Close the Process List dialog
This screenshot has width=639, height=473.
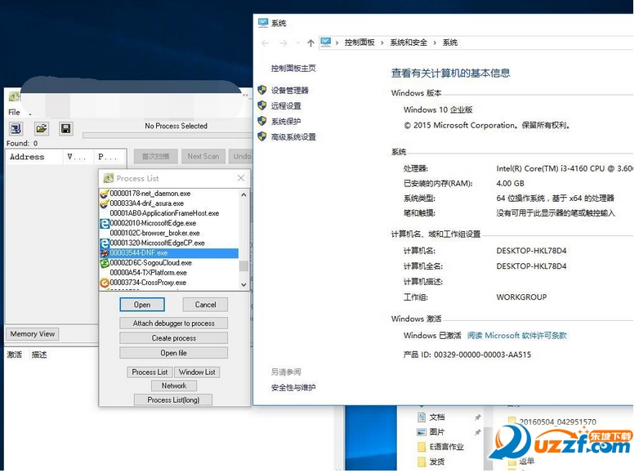(x=241, y=178)
